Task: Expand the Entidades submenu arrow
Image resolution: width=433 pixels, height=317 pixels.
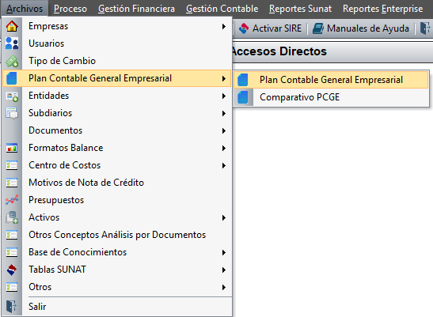Action: (224, 96)
